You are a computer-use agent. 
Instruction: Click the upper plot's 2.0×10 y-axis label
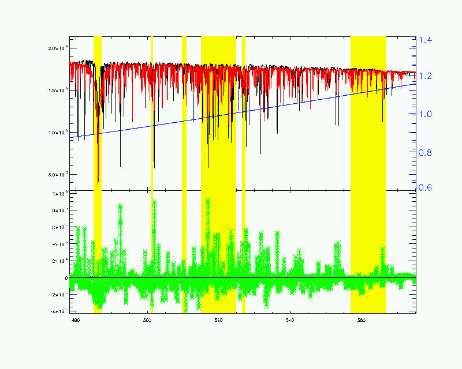coord(58,48)
